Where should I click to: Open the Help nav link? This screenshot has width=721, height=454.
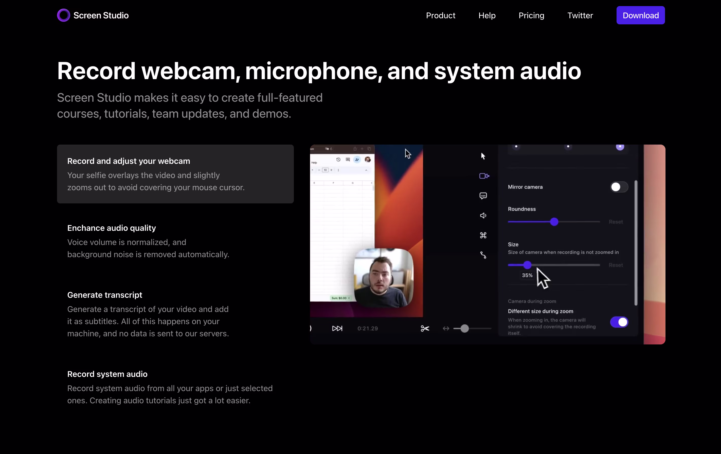click(487, 15)
